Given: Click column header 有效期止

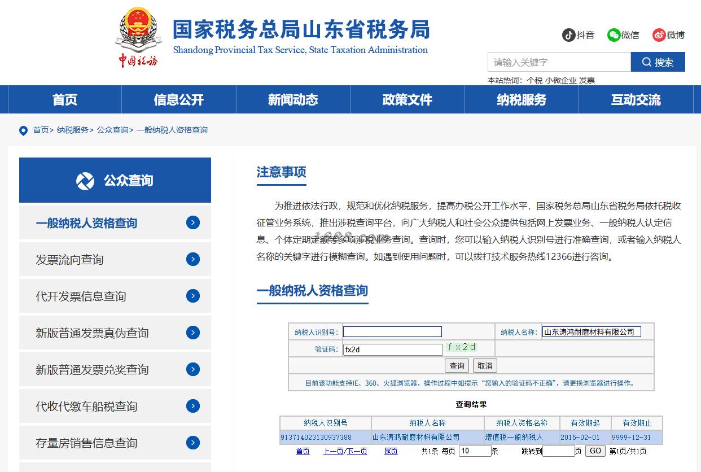Looking at the screenshot, I should click(637, 423).
